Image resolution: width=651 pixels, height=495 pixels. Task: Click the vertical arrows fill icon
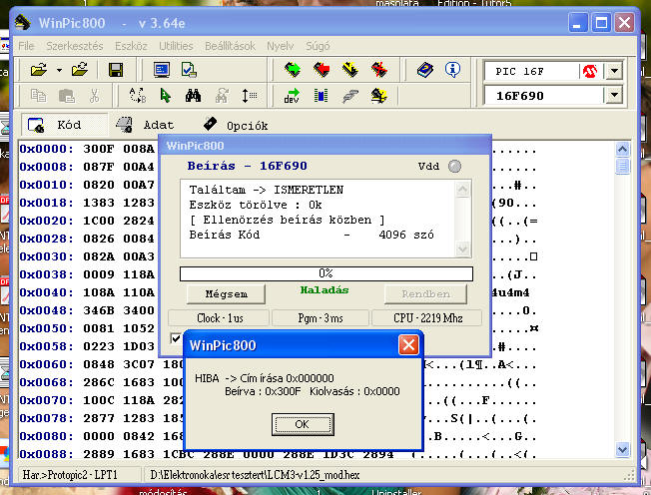click(x=249, y=96)
